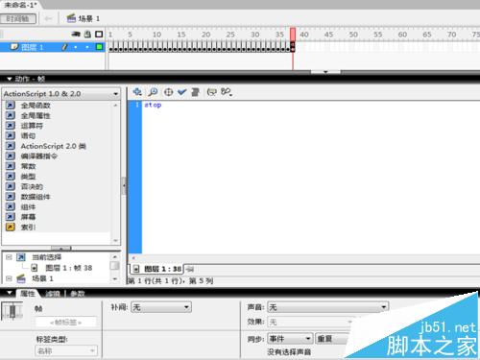Click the 全局函数 category icon

pos(11,106)
